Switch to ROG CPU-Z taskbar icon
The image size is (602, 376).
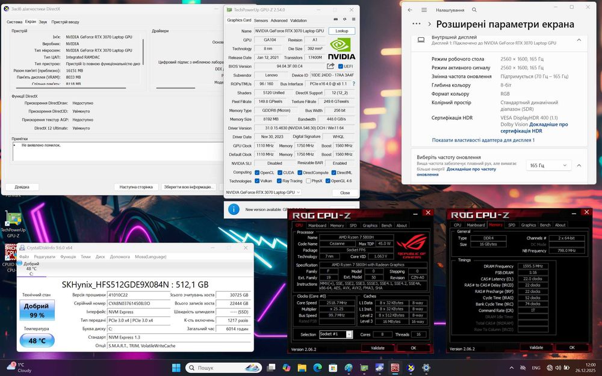(x=395, y=368)
